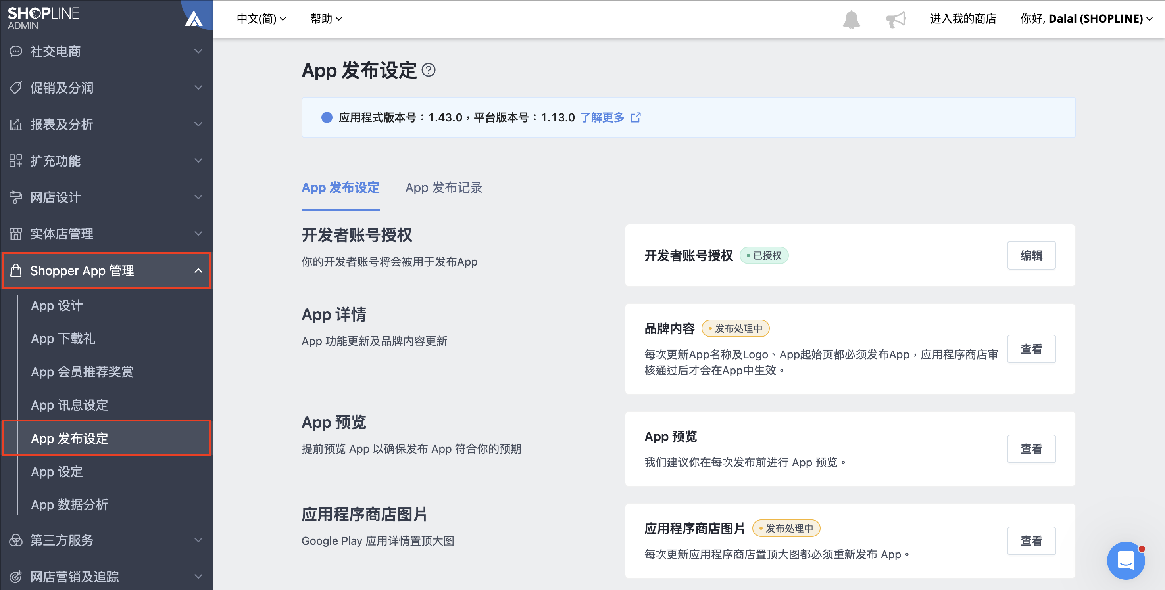Open the 帮助 dropdown menu

point(326,19)
